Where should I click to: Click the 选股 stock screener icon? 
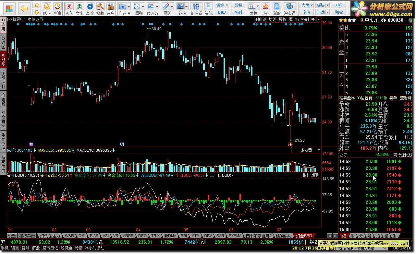180,6
